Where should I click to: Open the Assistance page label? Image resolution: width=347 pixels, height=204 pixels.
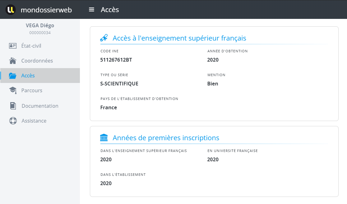coord(34,121)
